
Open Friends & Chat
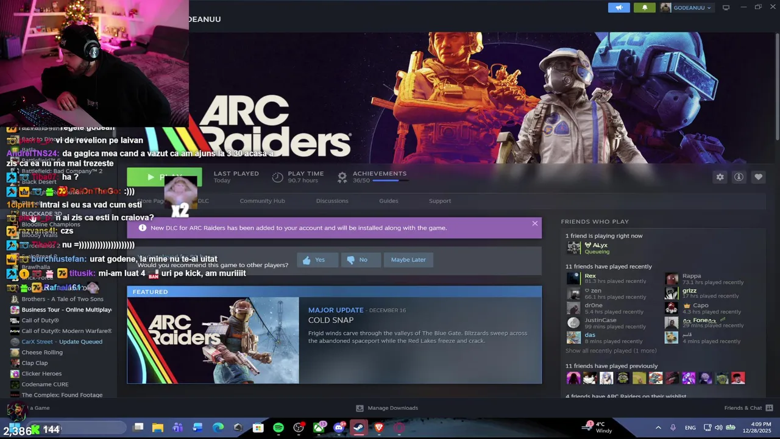point(748,408)
